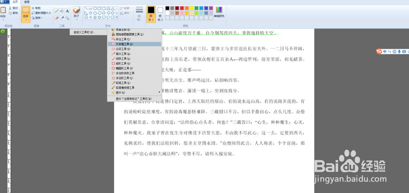Image resolution: width=409 pixels, height=193 pixels.
Task: Click the Sogou emoji smiley icon
Action: point(394,52)
